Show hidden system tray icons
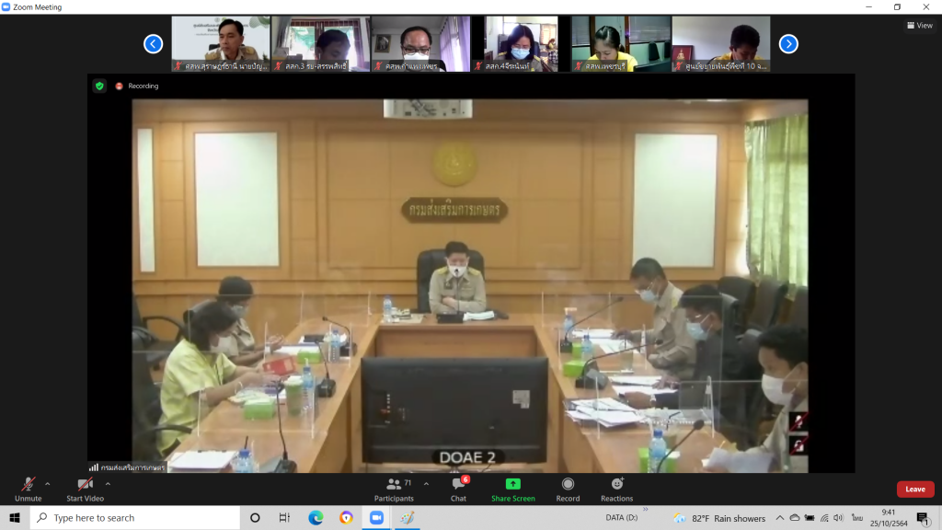Viewport: 942px width, 530px height. coord(780,518)
